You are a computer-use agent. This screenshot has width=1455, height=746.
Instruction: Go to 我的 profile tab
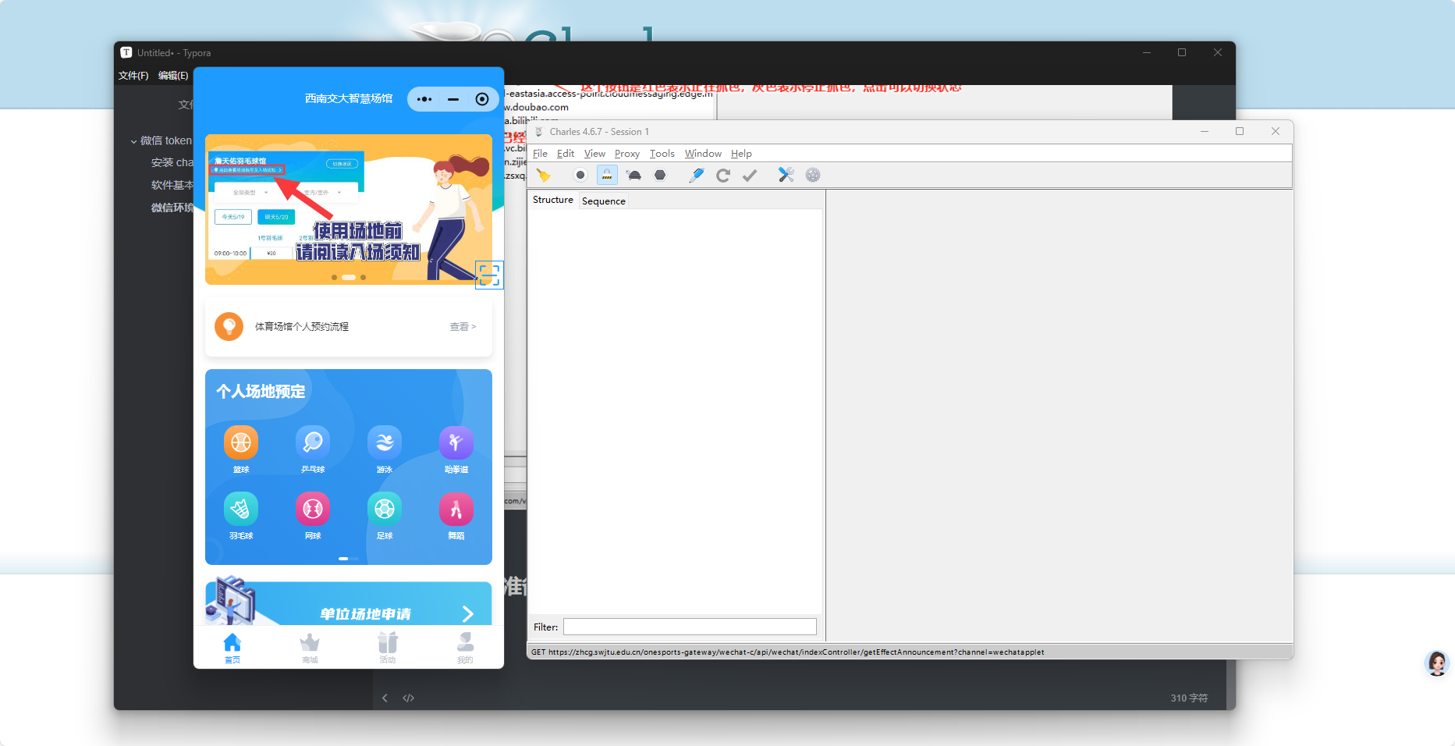tap(465, 648)
